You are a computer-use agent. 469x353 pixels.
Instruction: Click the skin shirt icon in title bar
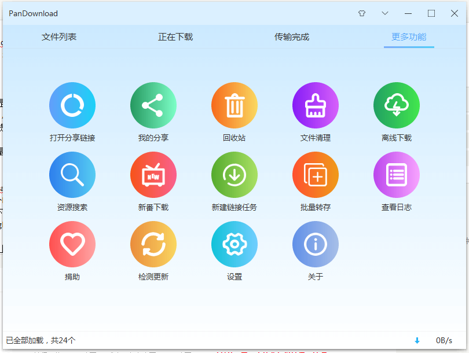pos(362,13)
